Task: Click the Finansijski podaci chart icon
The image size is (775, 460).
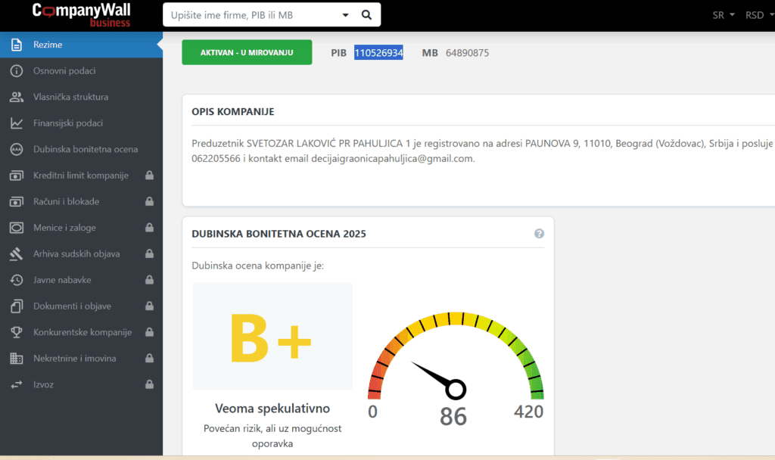Action: click(x=16, y=123)
